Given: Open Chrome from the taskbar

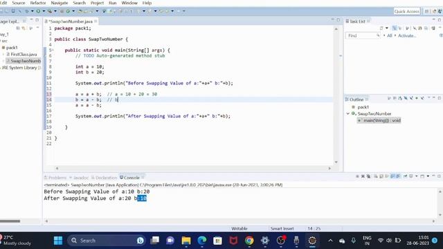Looking at the screenshot, I should tap(249, 241).
